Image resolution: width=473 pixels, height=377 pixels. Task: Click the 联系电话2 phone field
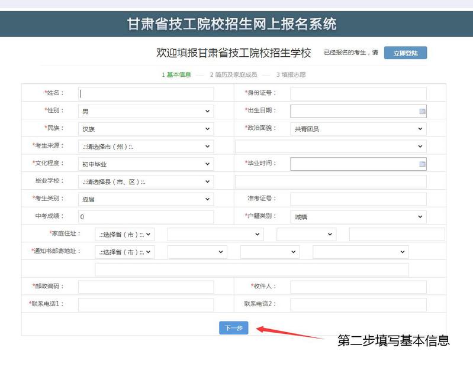click(x=358, y=305)
